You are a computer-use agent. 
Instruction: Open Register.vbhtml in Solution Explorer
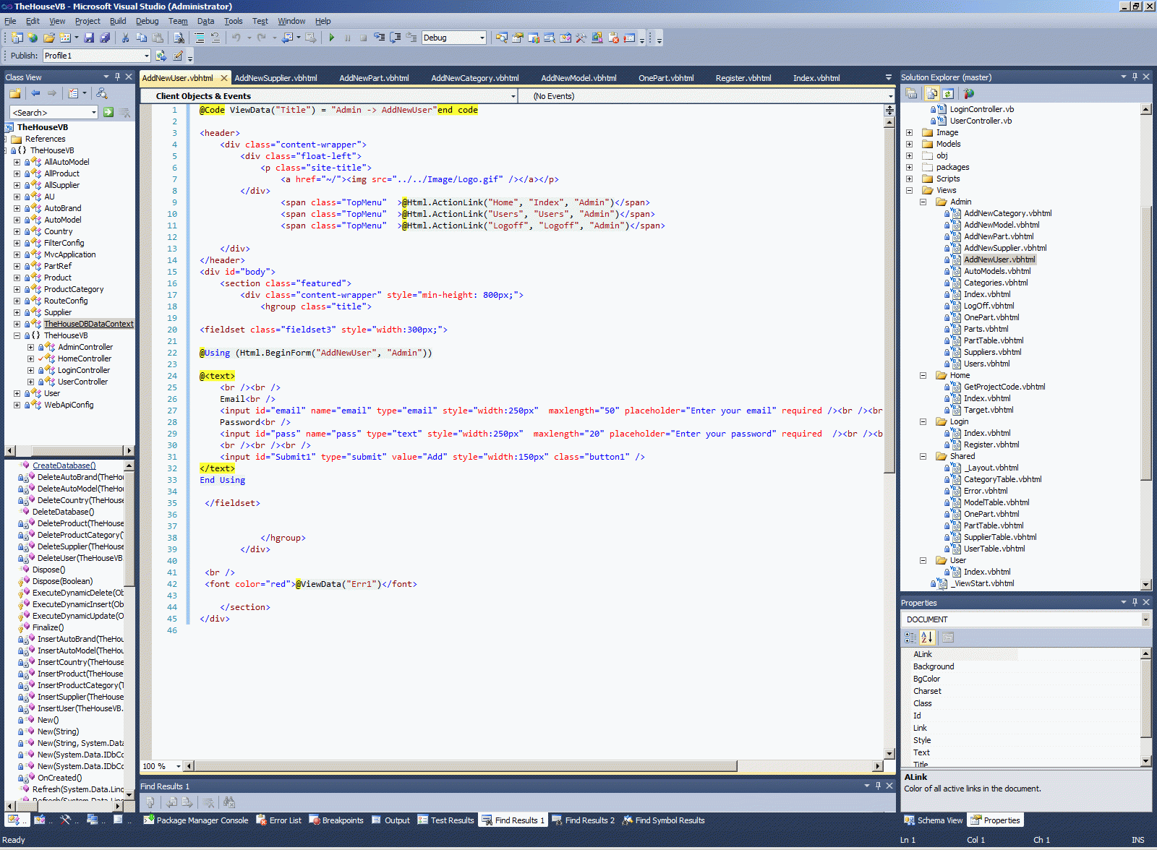point(991,445)
